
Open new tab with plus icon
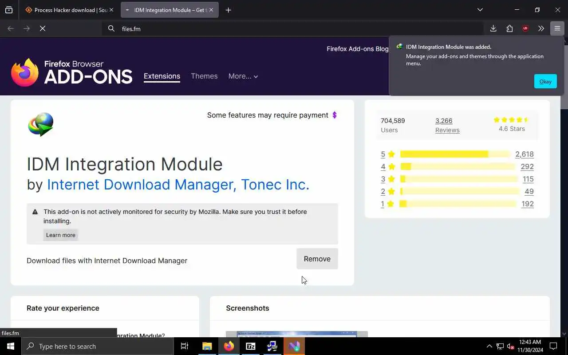pyautogui.click(x=228, y=10)
